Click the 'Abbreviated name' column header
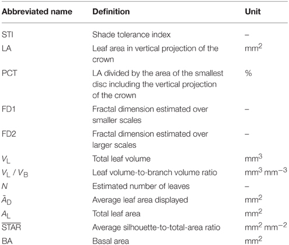289x245 pixels. pyautogui.click(x=37, y=12)
